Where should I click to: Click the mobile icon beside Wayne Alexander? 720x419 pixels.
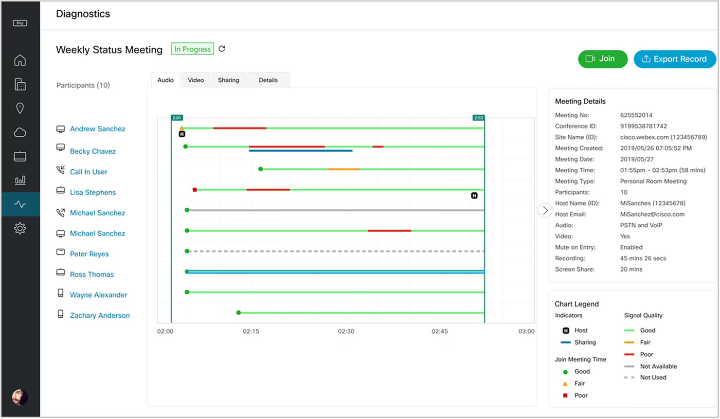pos(60,293)
